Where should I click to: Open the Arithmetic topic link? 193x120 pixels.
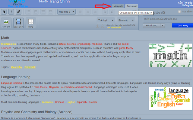30,67
